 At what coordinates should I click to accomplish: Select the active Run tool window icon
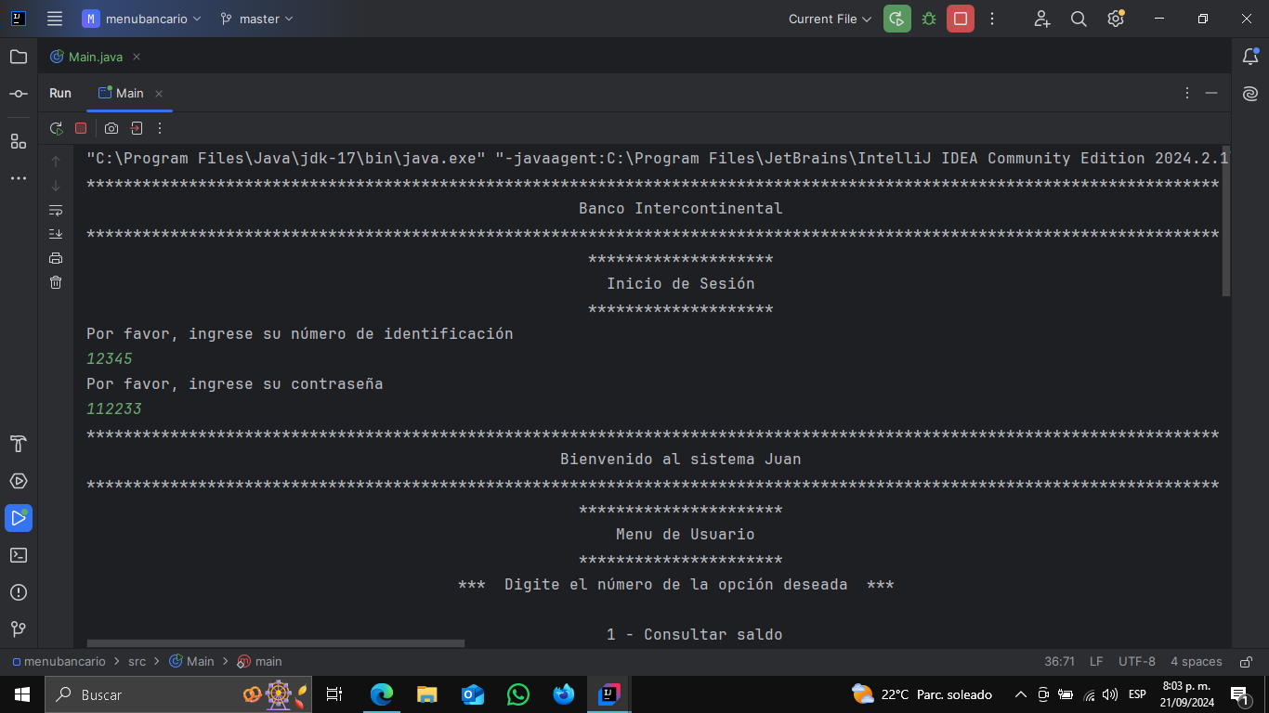(x=19, y=518)
